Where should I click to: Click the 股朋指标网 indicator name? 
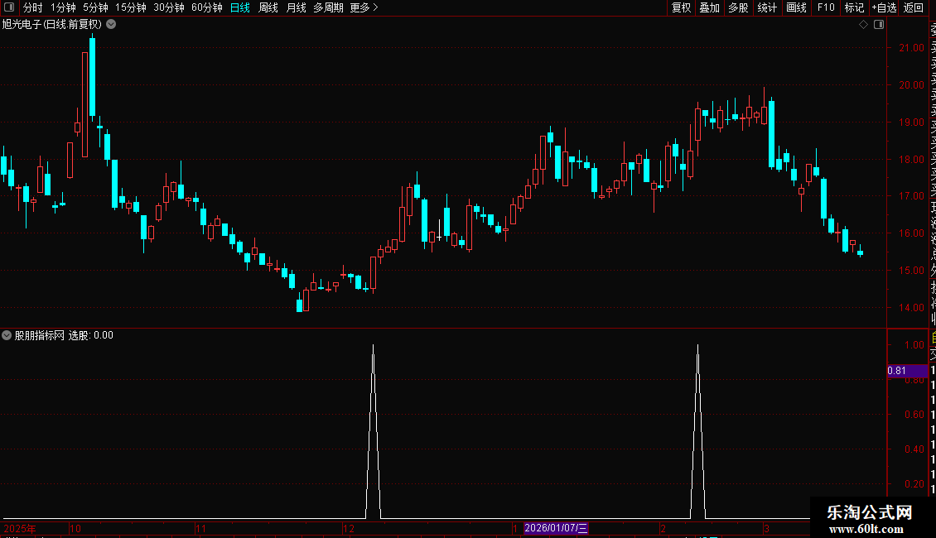[40, 335]
